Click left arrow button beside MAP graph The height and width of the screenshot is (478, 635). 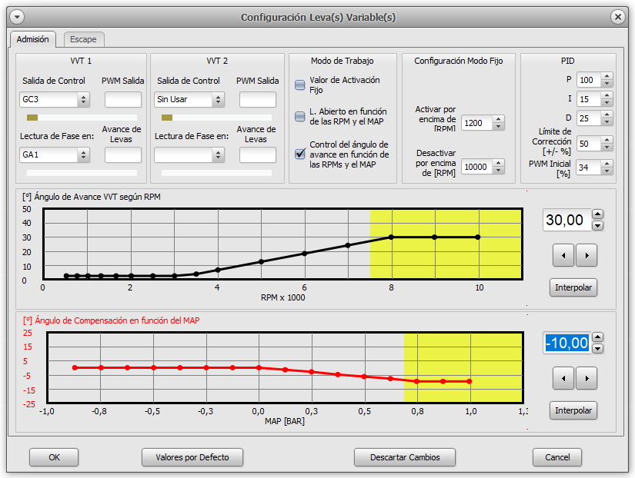coord(564,377)
